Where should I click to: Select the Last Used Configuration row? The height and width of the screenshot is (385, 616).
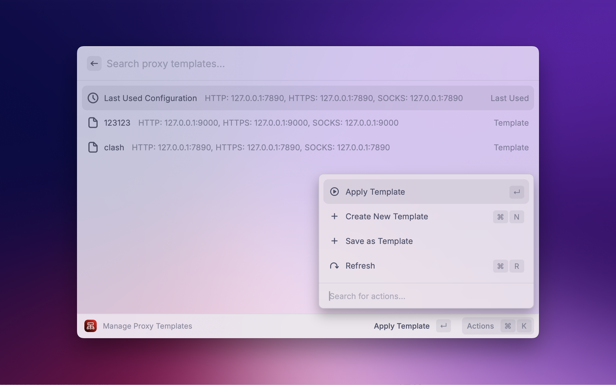click(x=308, y=98)
